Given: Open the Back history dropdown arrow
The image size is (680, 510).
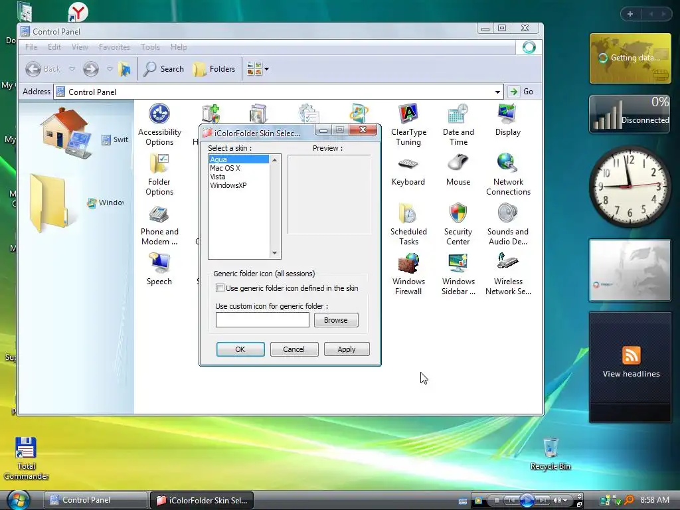Looking at the screenshot, I should pos(72,69).
